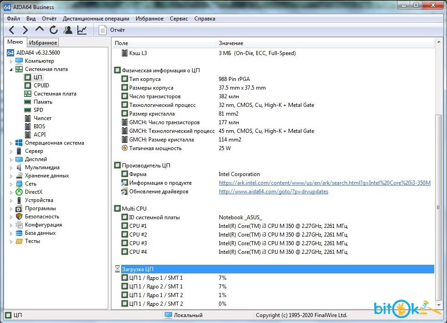The width and height of the screenshot is (447, 323).
Task: Expand the DirectX tree node
Action: [x=11, y=192]
